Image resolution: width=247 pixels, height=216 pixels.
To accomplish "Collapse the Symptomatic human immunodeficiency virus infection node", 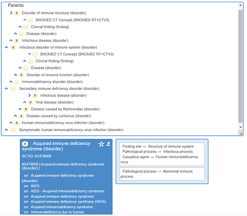I will 6,130.
